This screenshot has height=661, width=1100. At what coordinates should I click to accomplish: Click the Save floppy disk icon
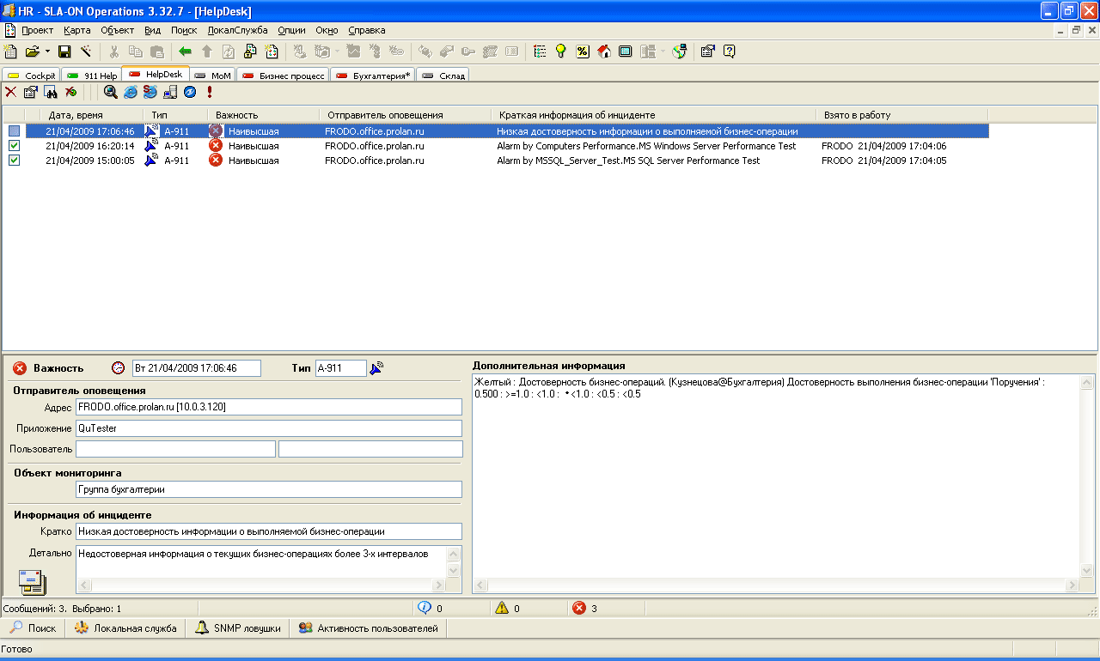[64, 52]
